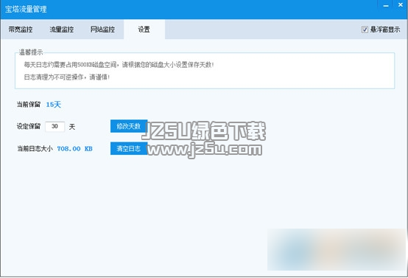Click the 当前保留 label

(29, 105)
